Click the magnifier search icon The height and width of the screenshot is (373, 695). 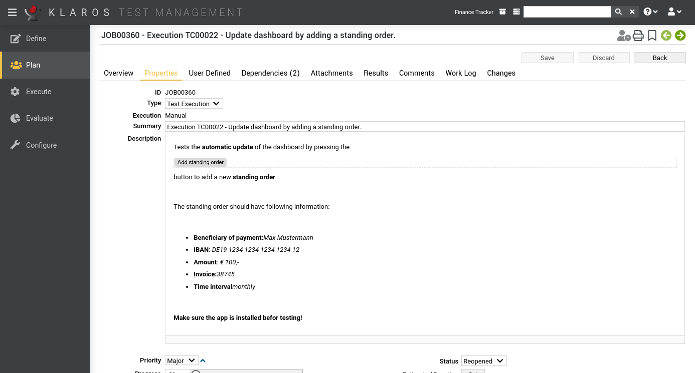tap(618, 12)
